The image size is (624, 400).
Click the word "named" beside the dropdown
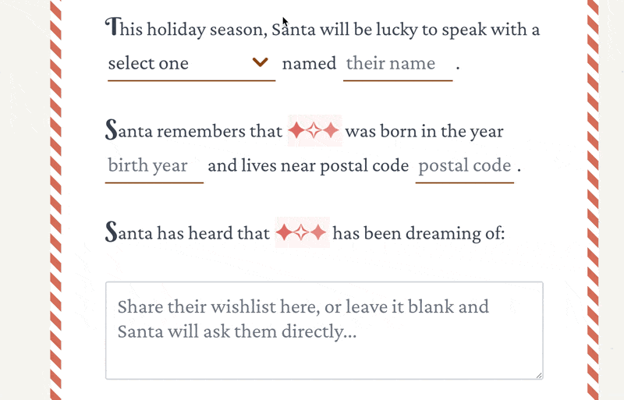point(309,63)
